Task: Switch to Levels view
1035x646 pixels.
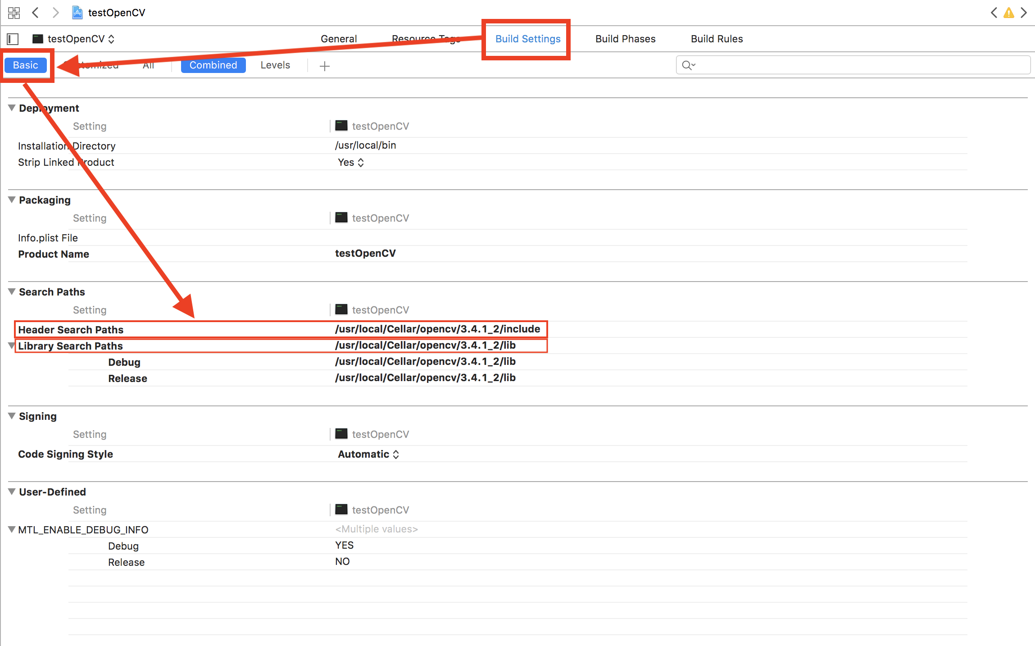Action: coord(275,65)
